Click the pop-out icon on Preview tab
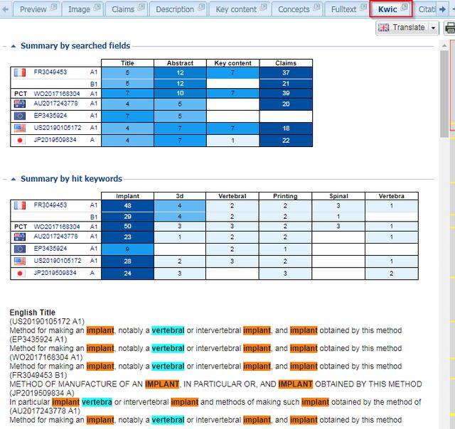Screen dimensions: 455x429 click(54, 8)
